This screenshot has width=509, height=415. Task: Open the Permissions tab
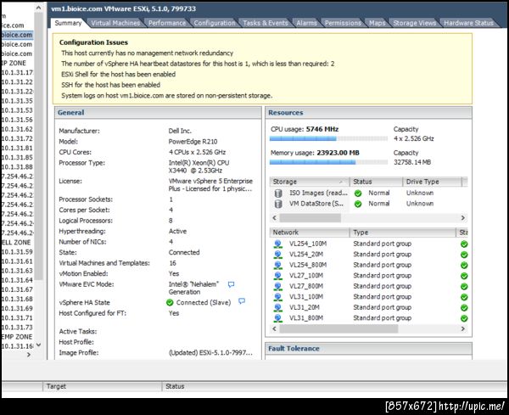pos(343,23)
